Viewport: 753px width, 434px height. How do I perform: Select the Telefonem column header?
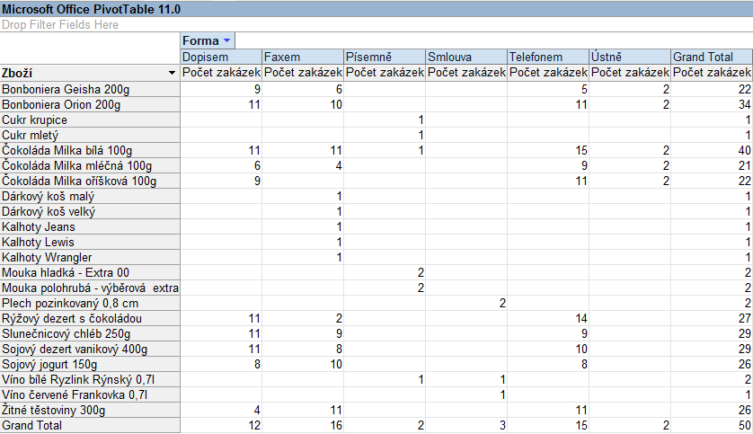548,57
